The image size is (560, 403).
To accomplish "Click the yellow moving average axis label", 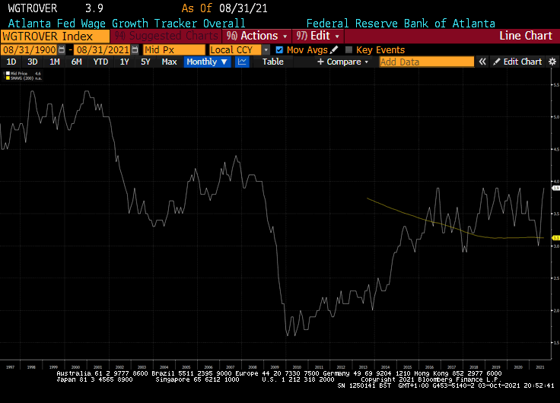I will 556,238.
